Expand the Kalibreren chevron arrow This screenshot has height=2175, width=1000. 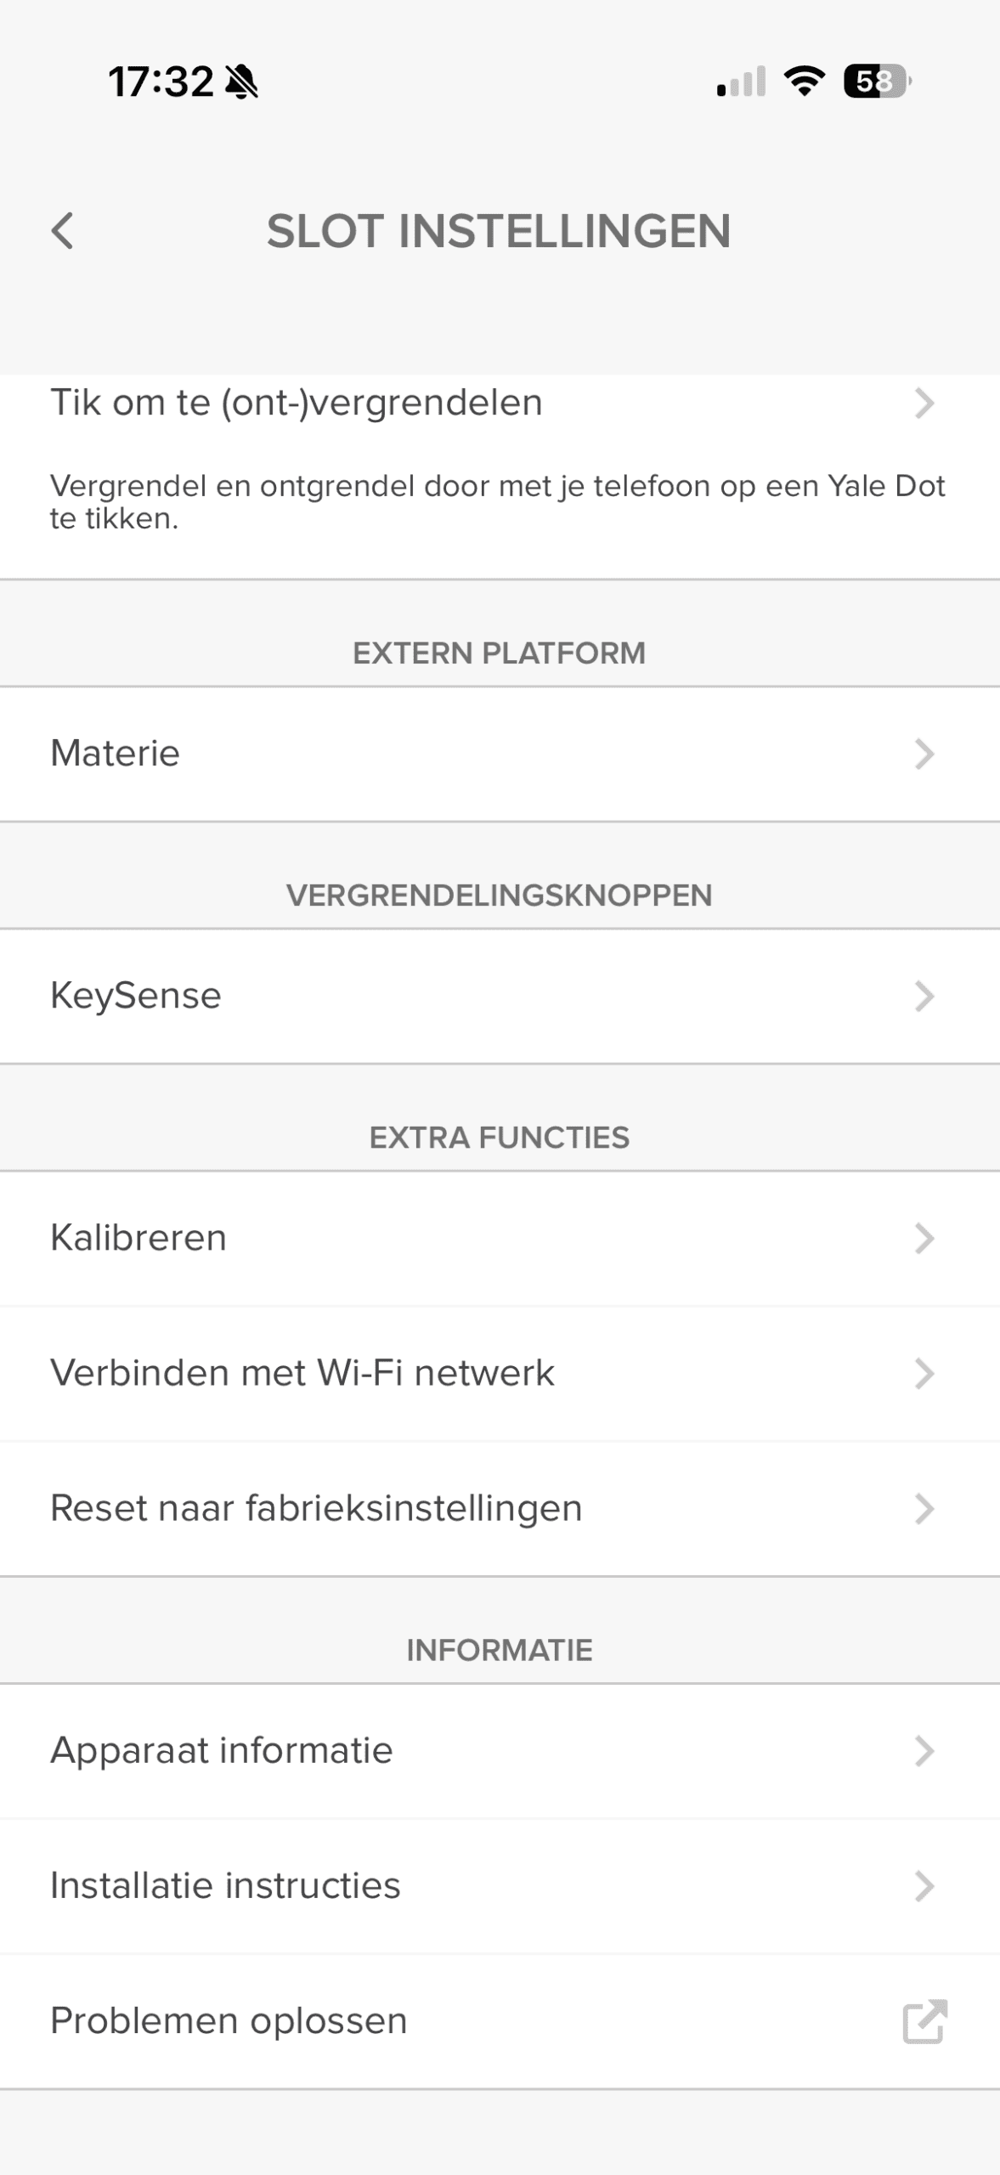point(924,1238)
